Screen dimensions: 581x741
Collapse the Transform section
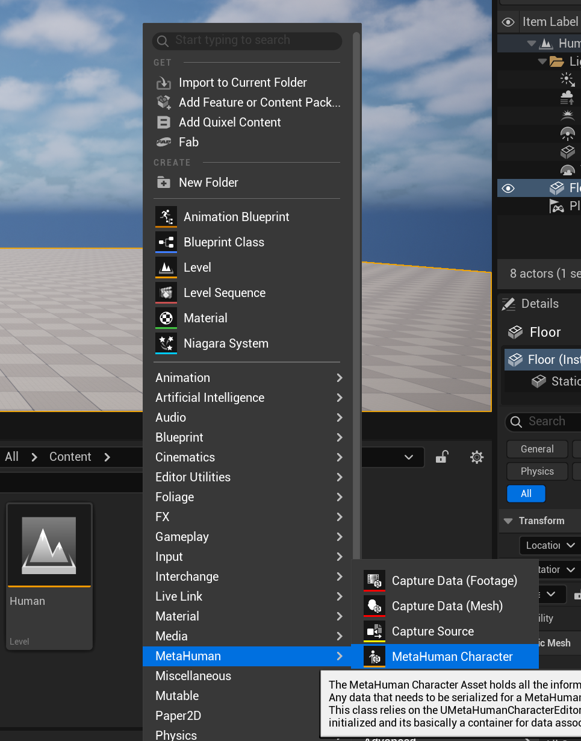coord(508,521)
